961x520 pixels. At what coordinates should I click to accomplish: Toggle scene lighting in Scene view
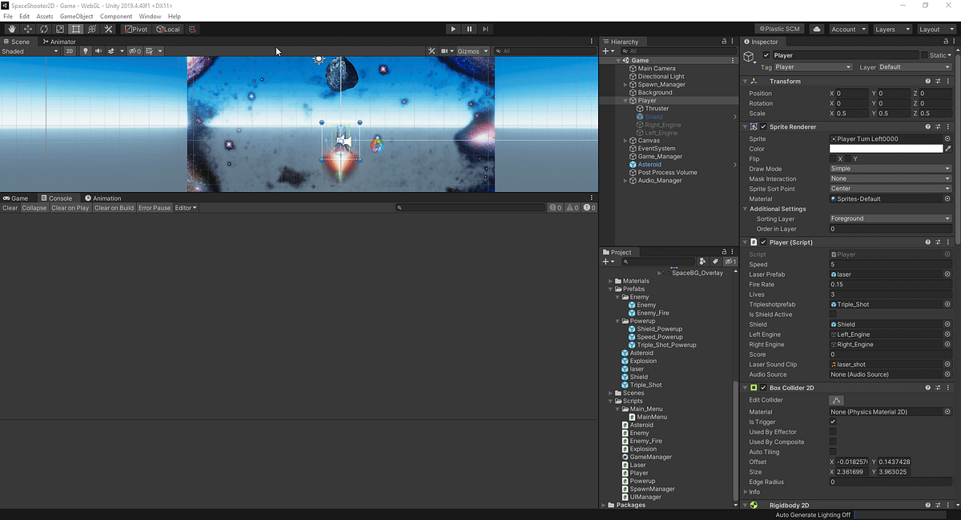86,50
